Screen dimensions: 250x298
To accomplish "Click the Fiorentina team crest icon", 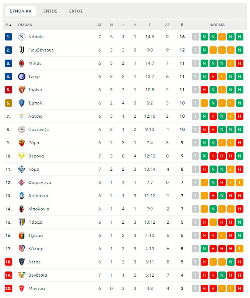I will (x=21, y=182).
